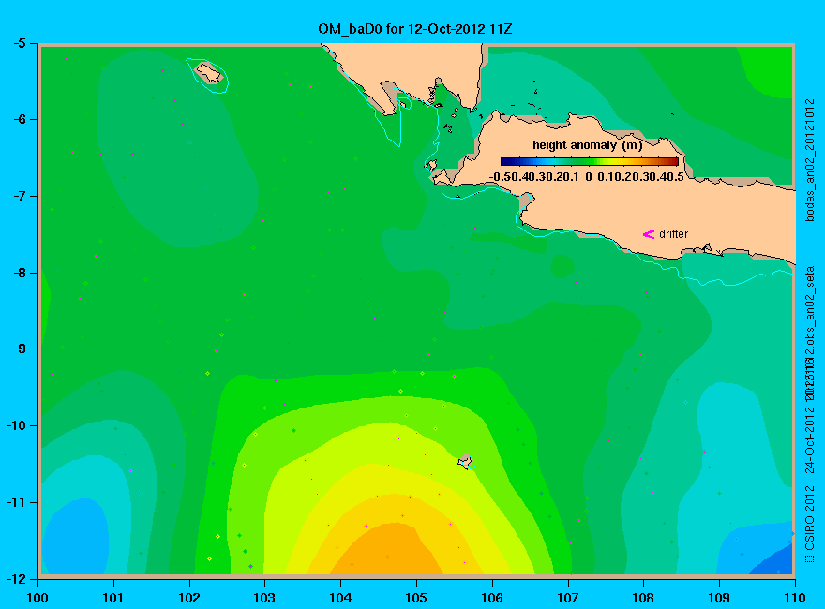
Task: Click the y-axis label -8
Action: click(19, 273)
